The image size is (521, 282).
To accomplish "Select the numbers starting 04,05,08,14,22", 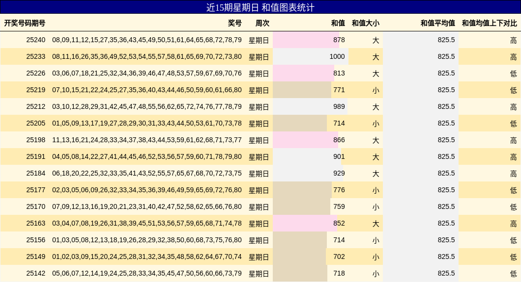I will coord(147,157).
